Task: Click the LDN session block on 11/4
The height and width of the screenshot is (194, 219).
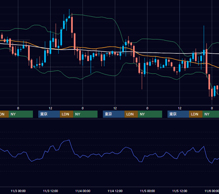Action: (x=131, y=114)
